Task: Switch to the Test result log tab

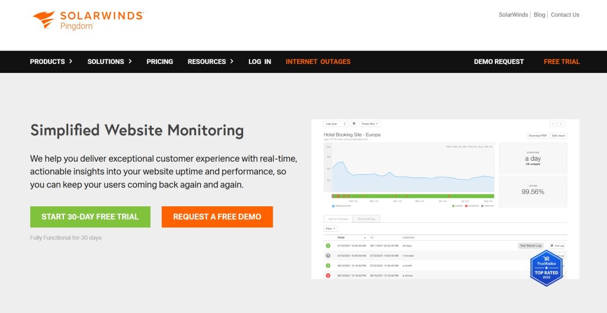Action: (x=366, y=219)
